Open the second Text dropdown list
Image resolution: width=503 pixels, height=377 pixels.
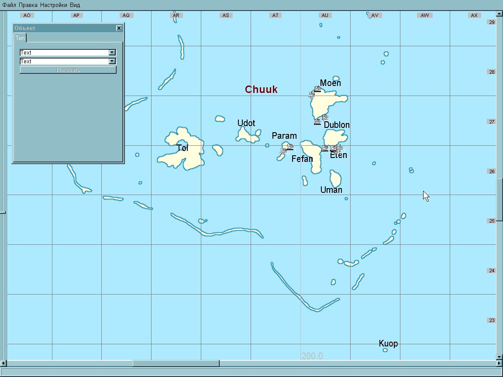[x=112, y=61]
